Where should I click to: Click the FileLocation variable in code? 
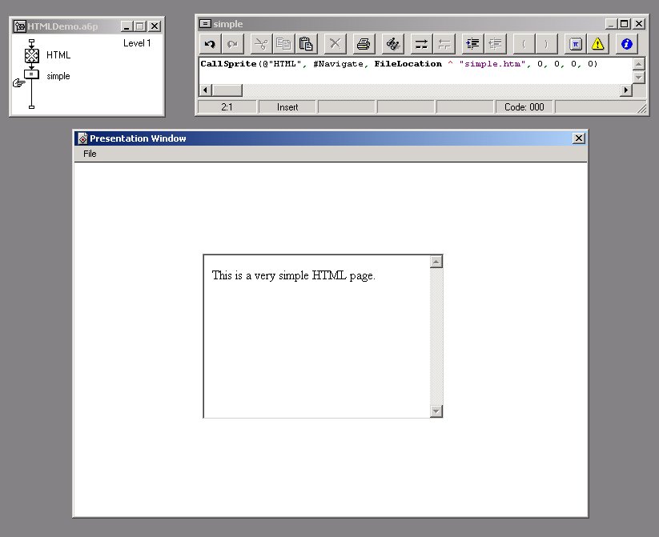(408, 64)
